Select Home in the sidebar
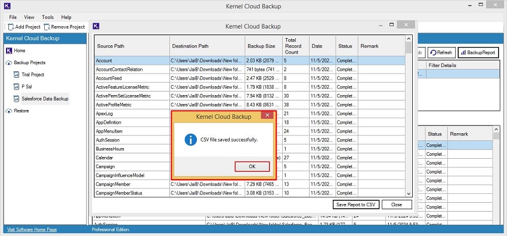 (20, 51)
